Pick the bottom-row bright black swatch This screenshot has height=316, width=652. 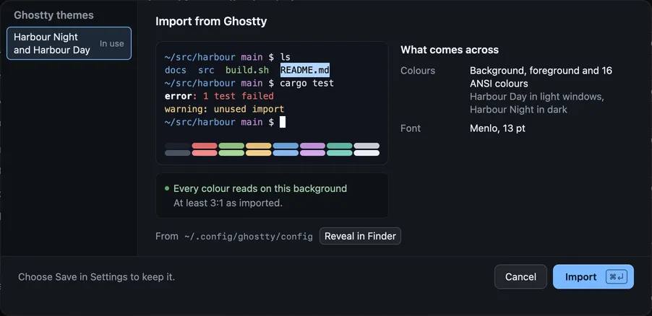pyautogui.click(x=178, y=153)
